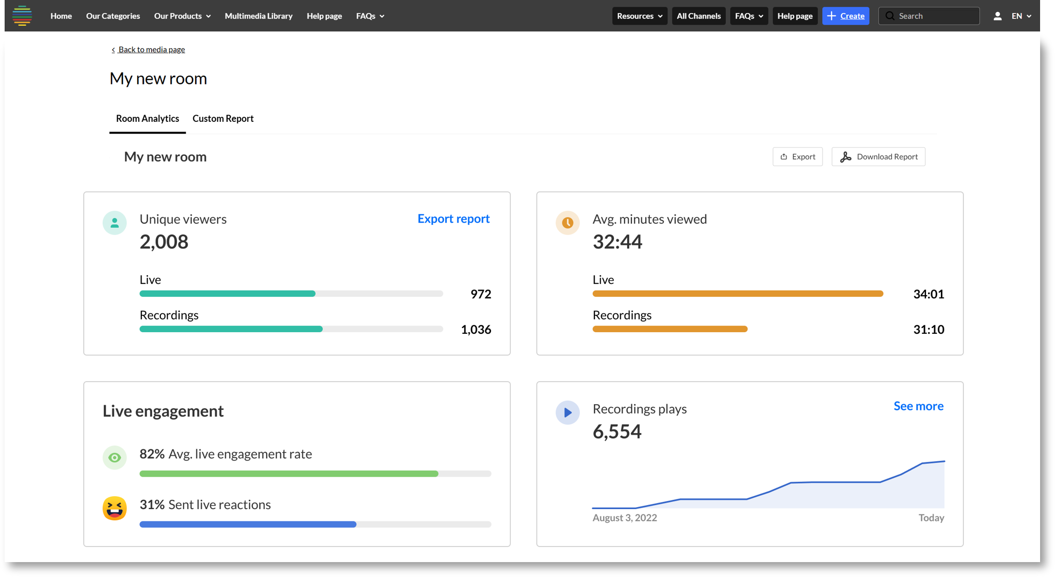Click the live engagement eye icon
The width and height of the screenshot is (1055, 577).
(x=115, y=457)
